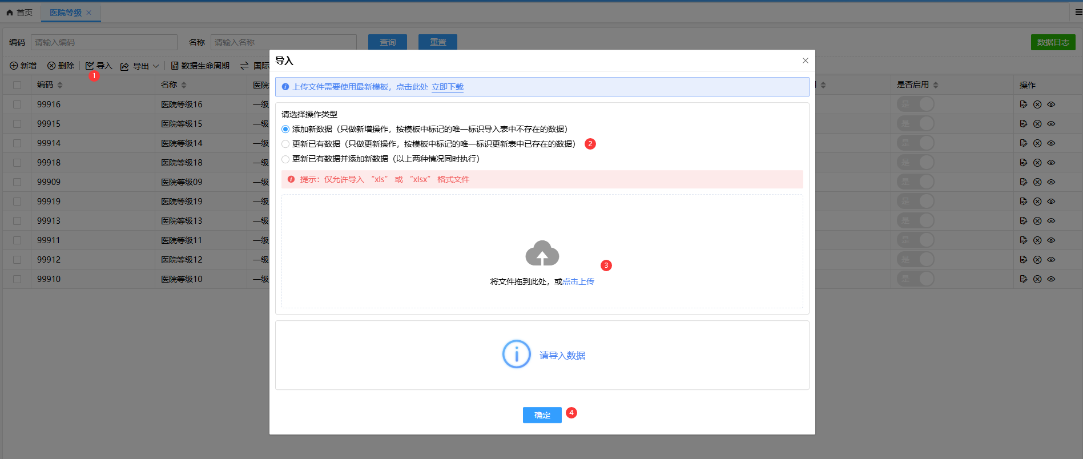This screenshot has width=1083, height=459.
Task: Sort by the 编码 column arrows
Action: pos(60,85)
